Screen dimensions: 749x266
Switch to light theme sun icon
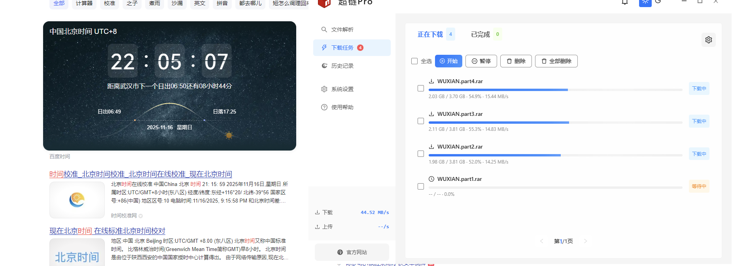tap(645, 2)
